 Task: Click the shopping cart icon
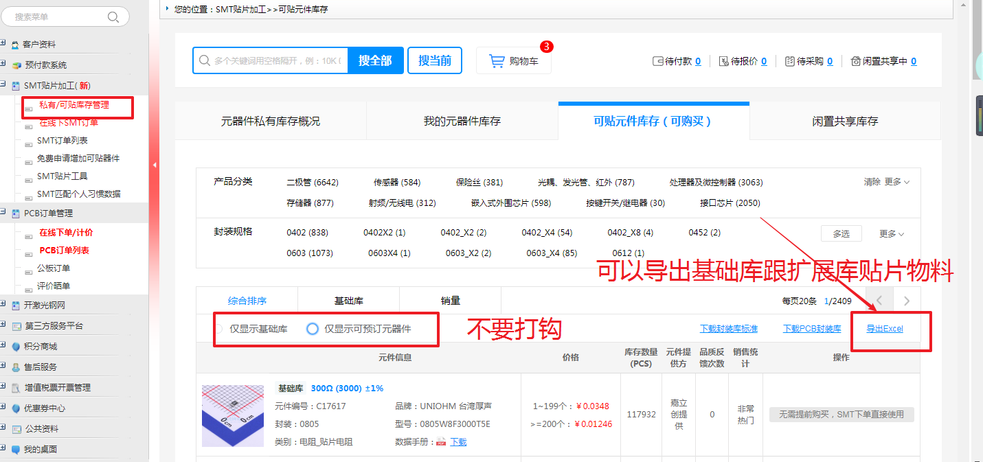(497, 61)
